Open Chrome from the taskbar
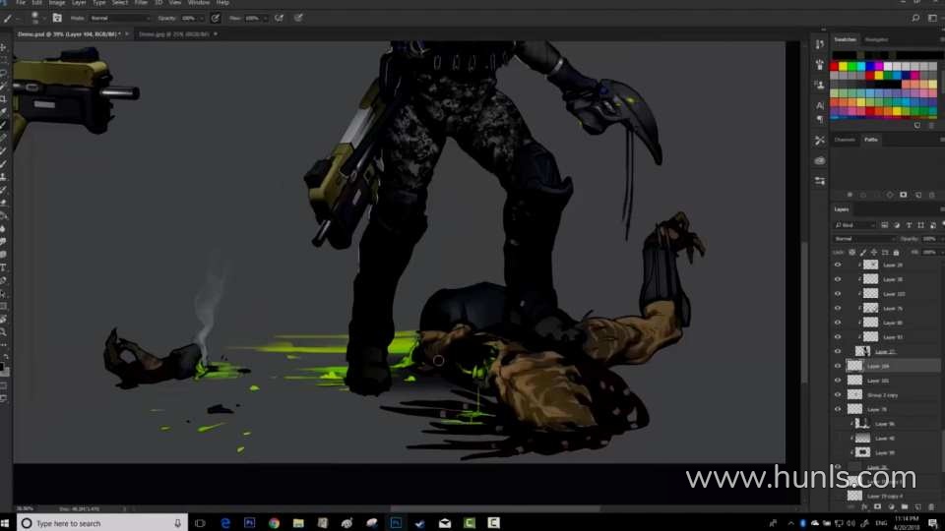This screenshot has width=945, height=531. pos(275,523)
